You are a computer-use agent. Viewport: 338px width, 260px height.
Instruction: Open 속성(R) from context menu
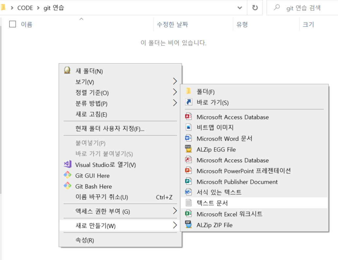120,240
